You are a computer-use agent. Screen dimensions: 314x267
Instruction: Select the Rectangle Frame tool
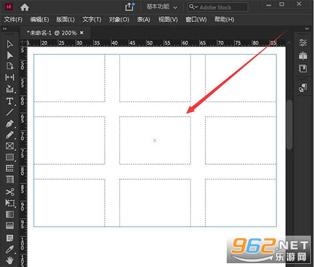[x=9, y=146]
